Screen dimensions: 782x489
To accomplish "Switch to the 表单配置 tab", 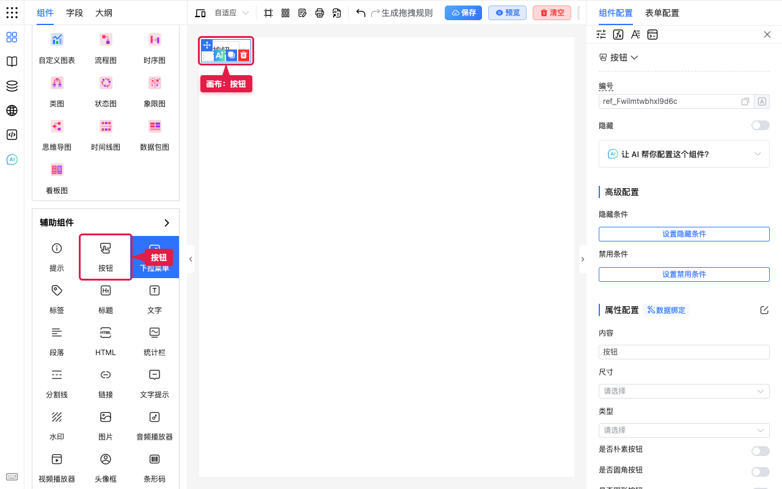I will coord(662,13).
